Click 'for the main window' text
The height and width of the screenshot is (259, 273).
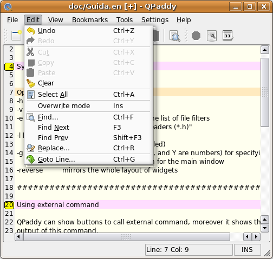pyautogui.click(x=191, y=162)
